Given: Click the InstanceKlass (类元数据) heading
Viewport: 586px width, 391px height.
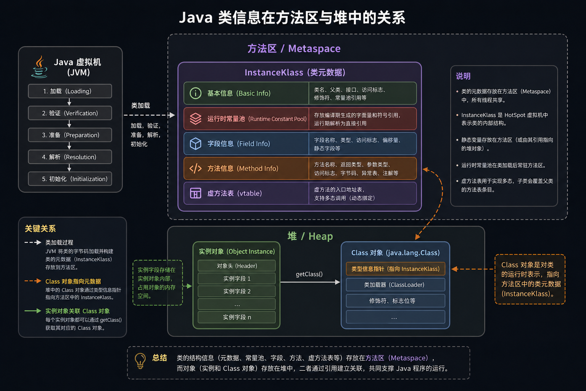Looking at the screenshot, I should (295, 73).
